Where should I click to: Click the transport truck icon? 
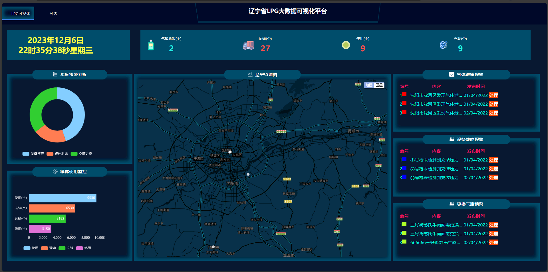[248, 45]
